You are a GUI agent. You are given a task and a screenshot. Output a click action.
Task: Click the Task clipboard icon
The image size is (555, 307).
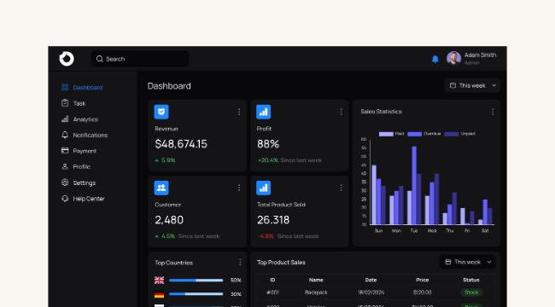65,103
